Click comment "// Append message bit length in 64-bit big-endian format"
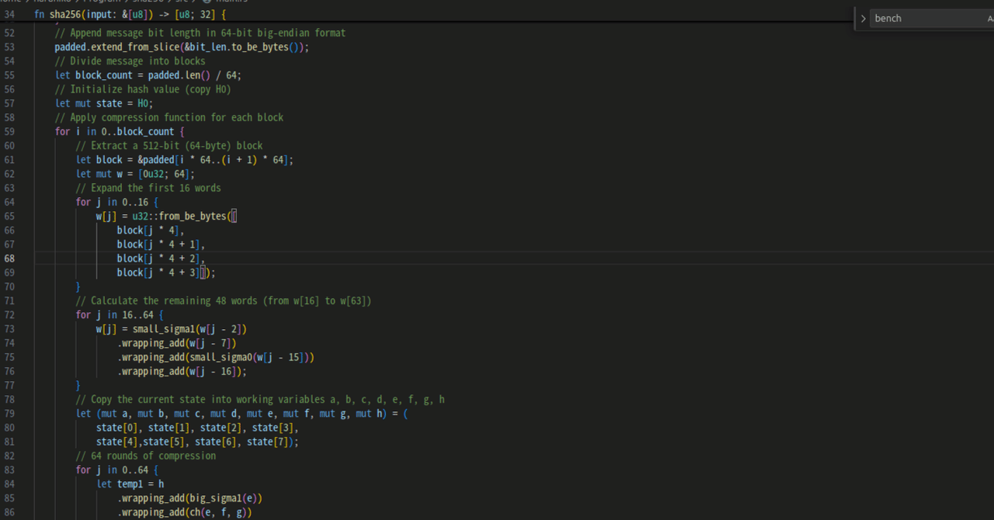Image resolution: width=994 pixels, height=520 pixels. pos(200,33)
